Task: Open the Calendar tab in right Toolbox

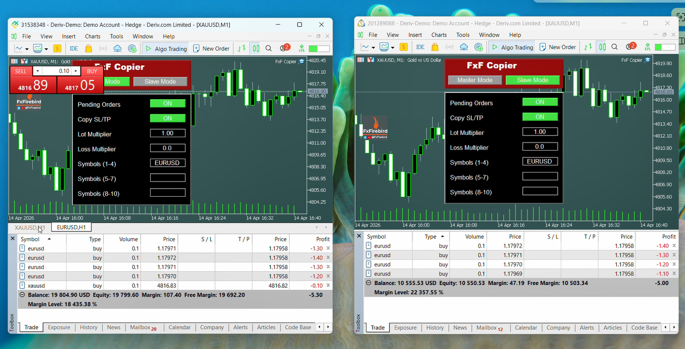Action: tap(526, 328)
